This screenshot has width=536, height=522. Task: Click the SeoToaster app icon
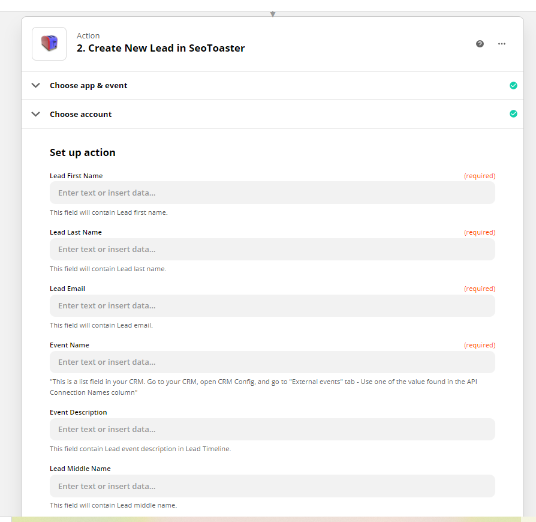click(x=49, y=44)
